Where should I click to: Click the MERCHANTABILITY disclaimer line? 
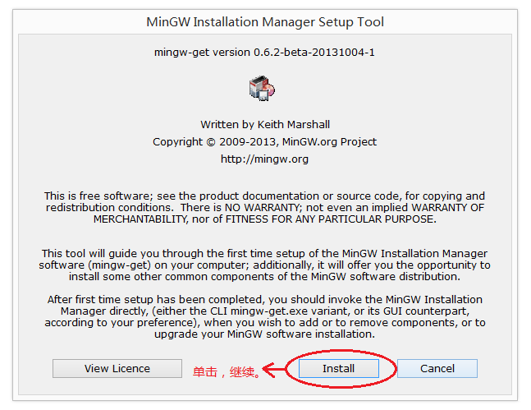(x=265, y=219)
